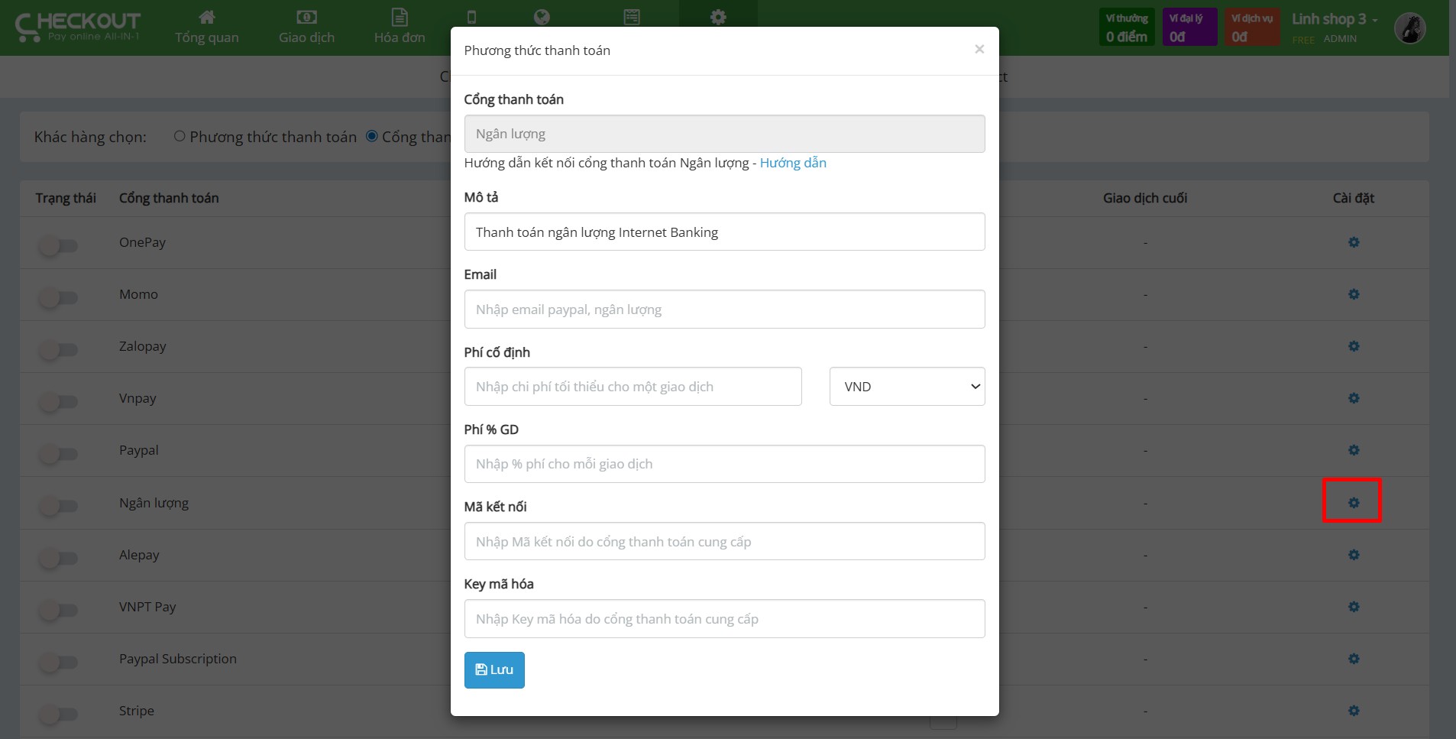Click the Mô tả description field
Image resolution: width=1456 pixels, height=739 pixels.
tap(724, 232)
